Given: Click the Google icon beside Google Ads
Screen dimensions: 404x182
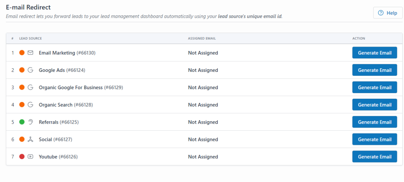Looking at the screenshot, I should coord(30,70).
